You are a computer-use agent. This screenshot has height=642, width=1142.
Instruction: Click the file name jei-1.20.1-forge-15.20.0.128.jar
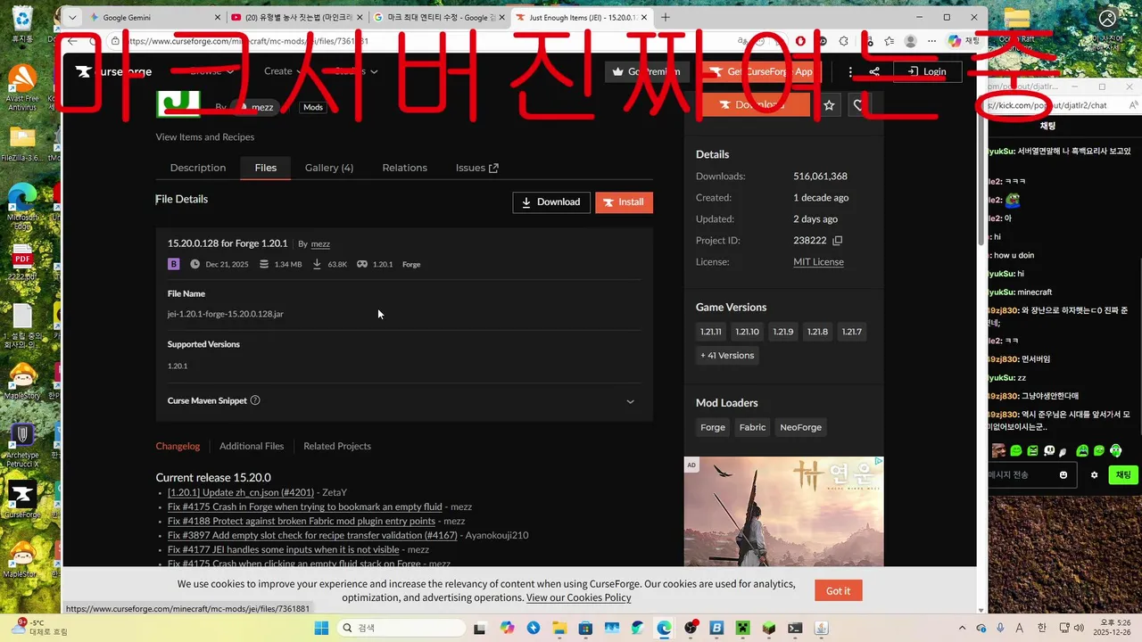pos(226,314)
